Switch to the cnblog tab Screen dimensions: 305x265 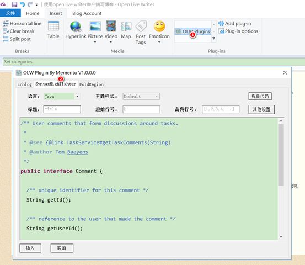click(x=24, y=84)
